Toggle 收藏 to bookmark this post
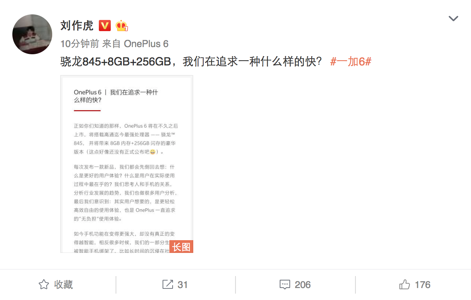Image resolution: width=471 pixels, height=300 pixels. pyautogui.click(x=56, y=284)
